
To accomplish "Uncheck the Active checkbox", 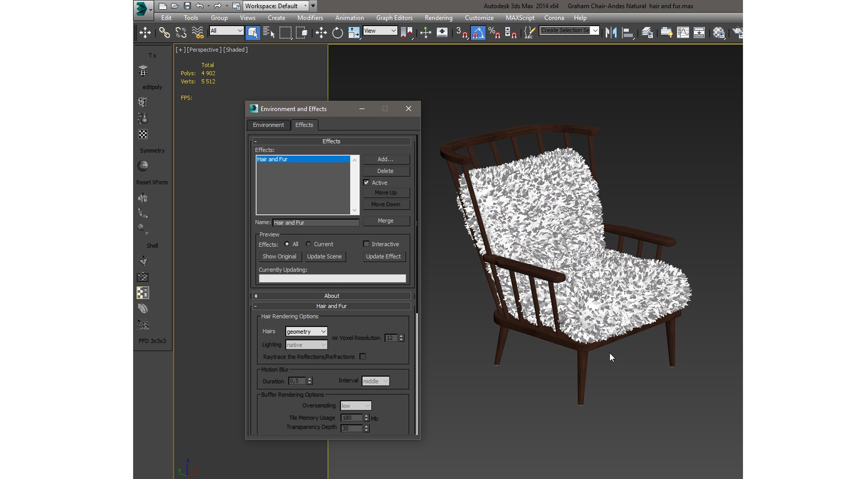I will (367, 182).
